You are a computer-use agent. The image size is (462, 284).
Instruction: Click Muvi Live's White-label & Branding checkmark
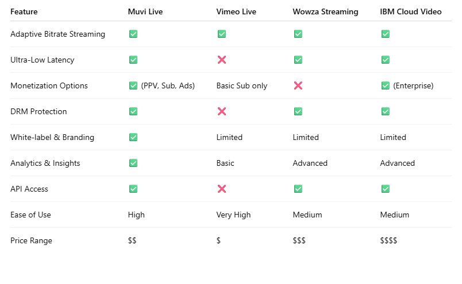point(133,137)
